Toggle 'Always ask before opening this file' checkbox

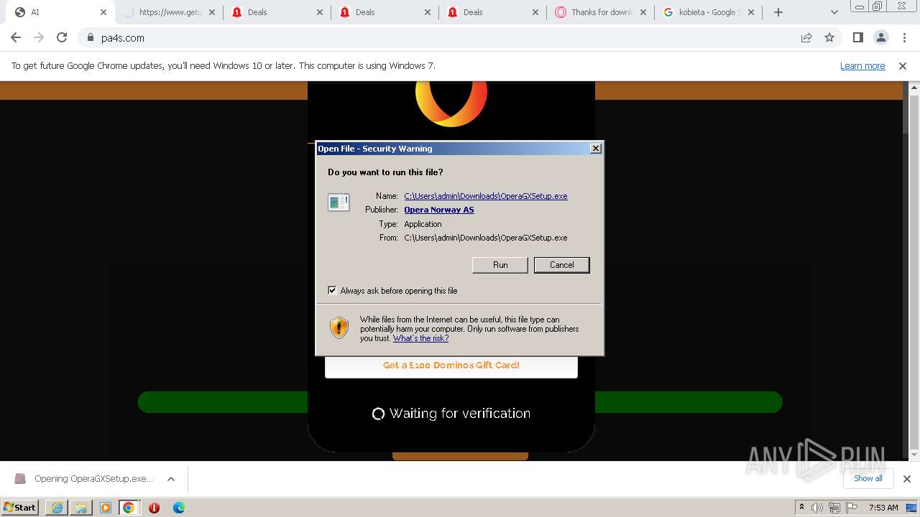332,291
